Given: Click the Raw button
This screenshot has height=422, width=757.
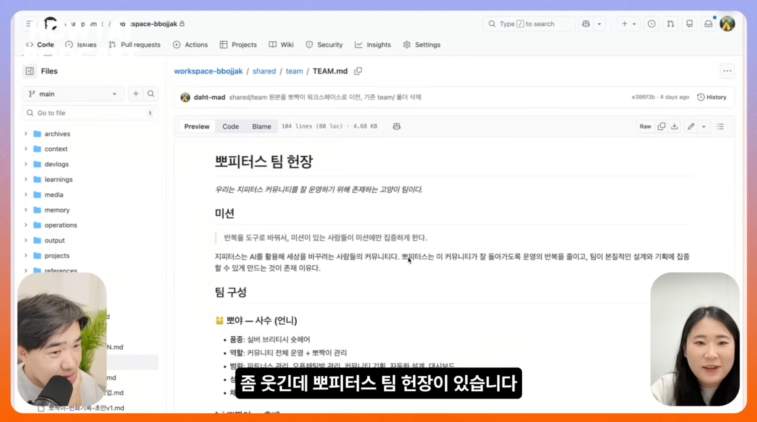Looking at the screenshot, I should coord(645,126).
